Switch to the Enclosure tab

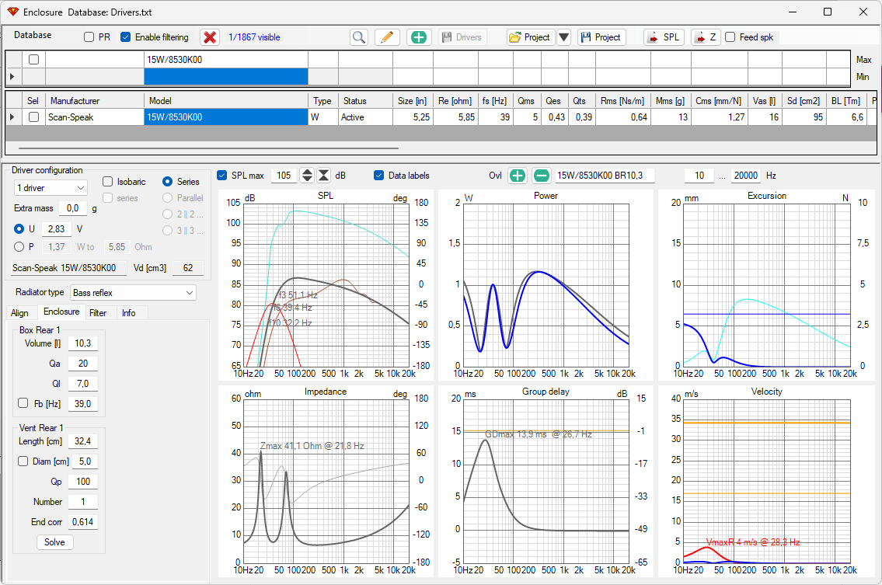point(61,312)
